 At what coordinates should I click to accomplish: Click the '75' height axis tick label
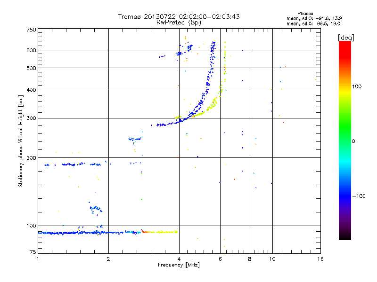[33, 252]
